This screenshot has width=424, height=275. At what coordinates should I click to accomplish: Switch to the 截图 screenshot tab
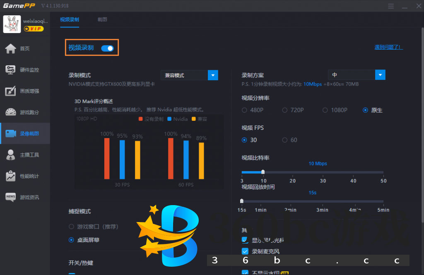(102, 19)
